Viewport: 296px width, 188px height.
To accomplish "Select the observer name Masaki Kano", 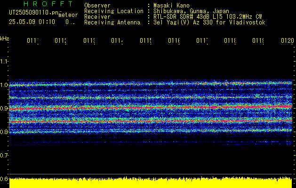I will (171, 6).
